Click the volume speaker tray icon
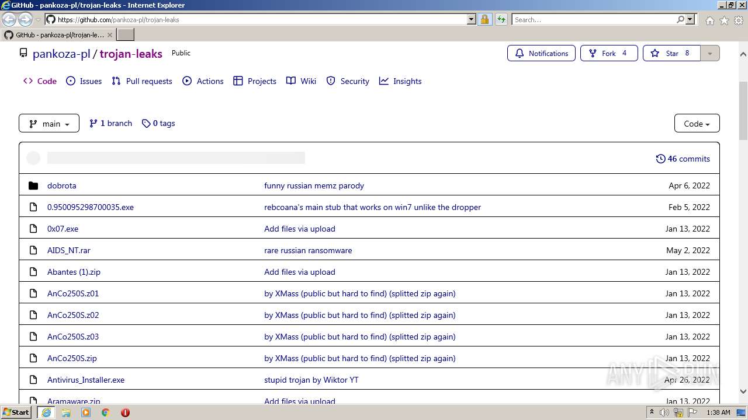748x420 pixels. [664, 412]
